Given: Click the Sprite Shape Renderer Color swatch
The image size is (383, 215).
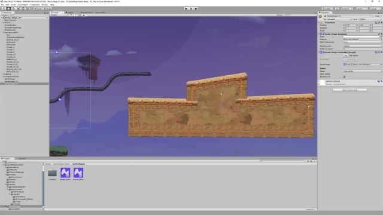Looking at the screenshot, I should pos(361,36).
